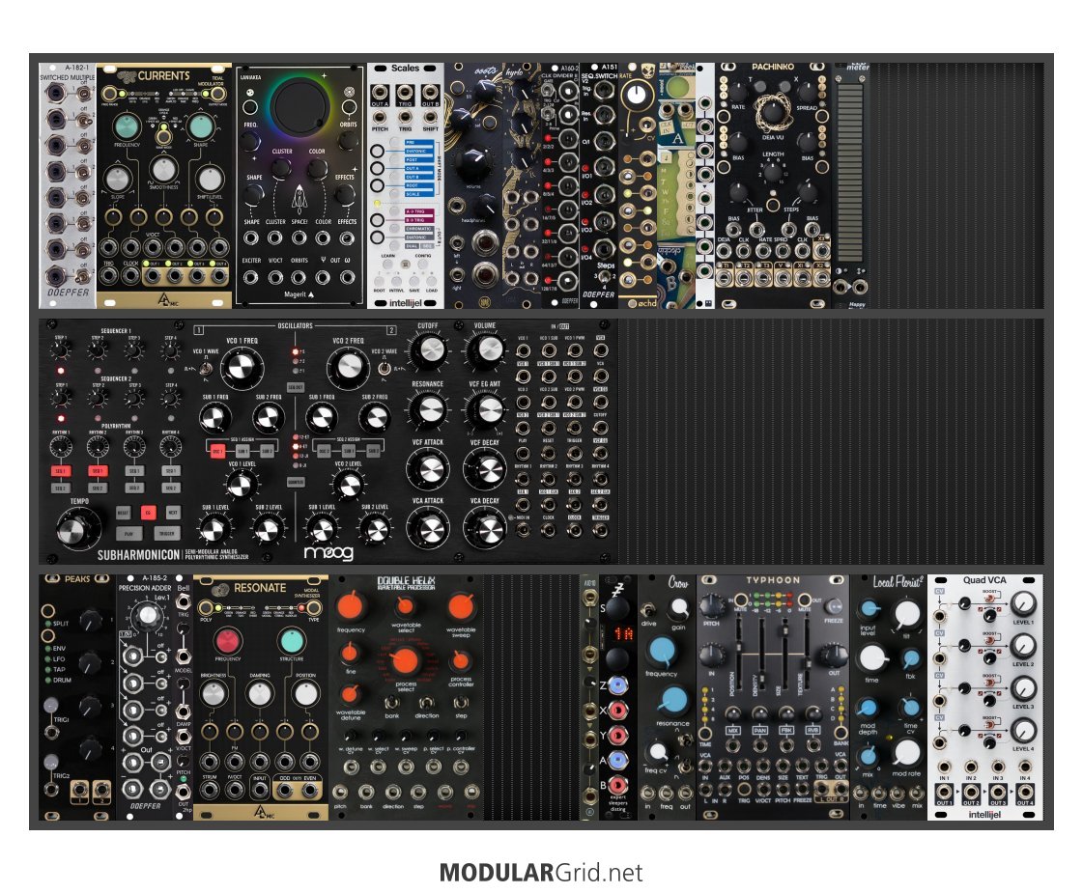Select the A-151 Seq. Switch module
Image resolution: width=1083 pixels, height=893 pixels.
pos(598,185)
